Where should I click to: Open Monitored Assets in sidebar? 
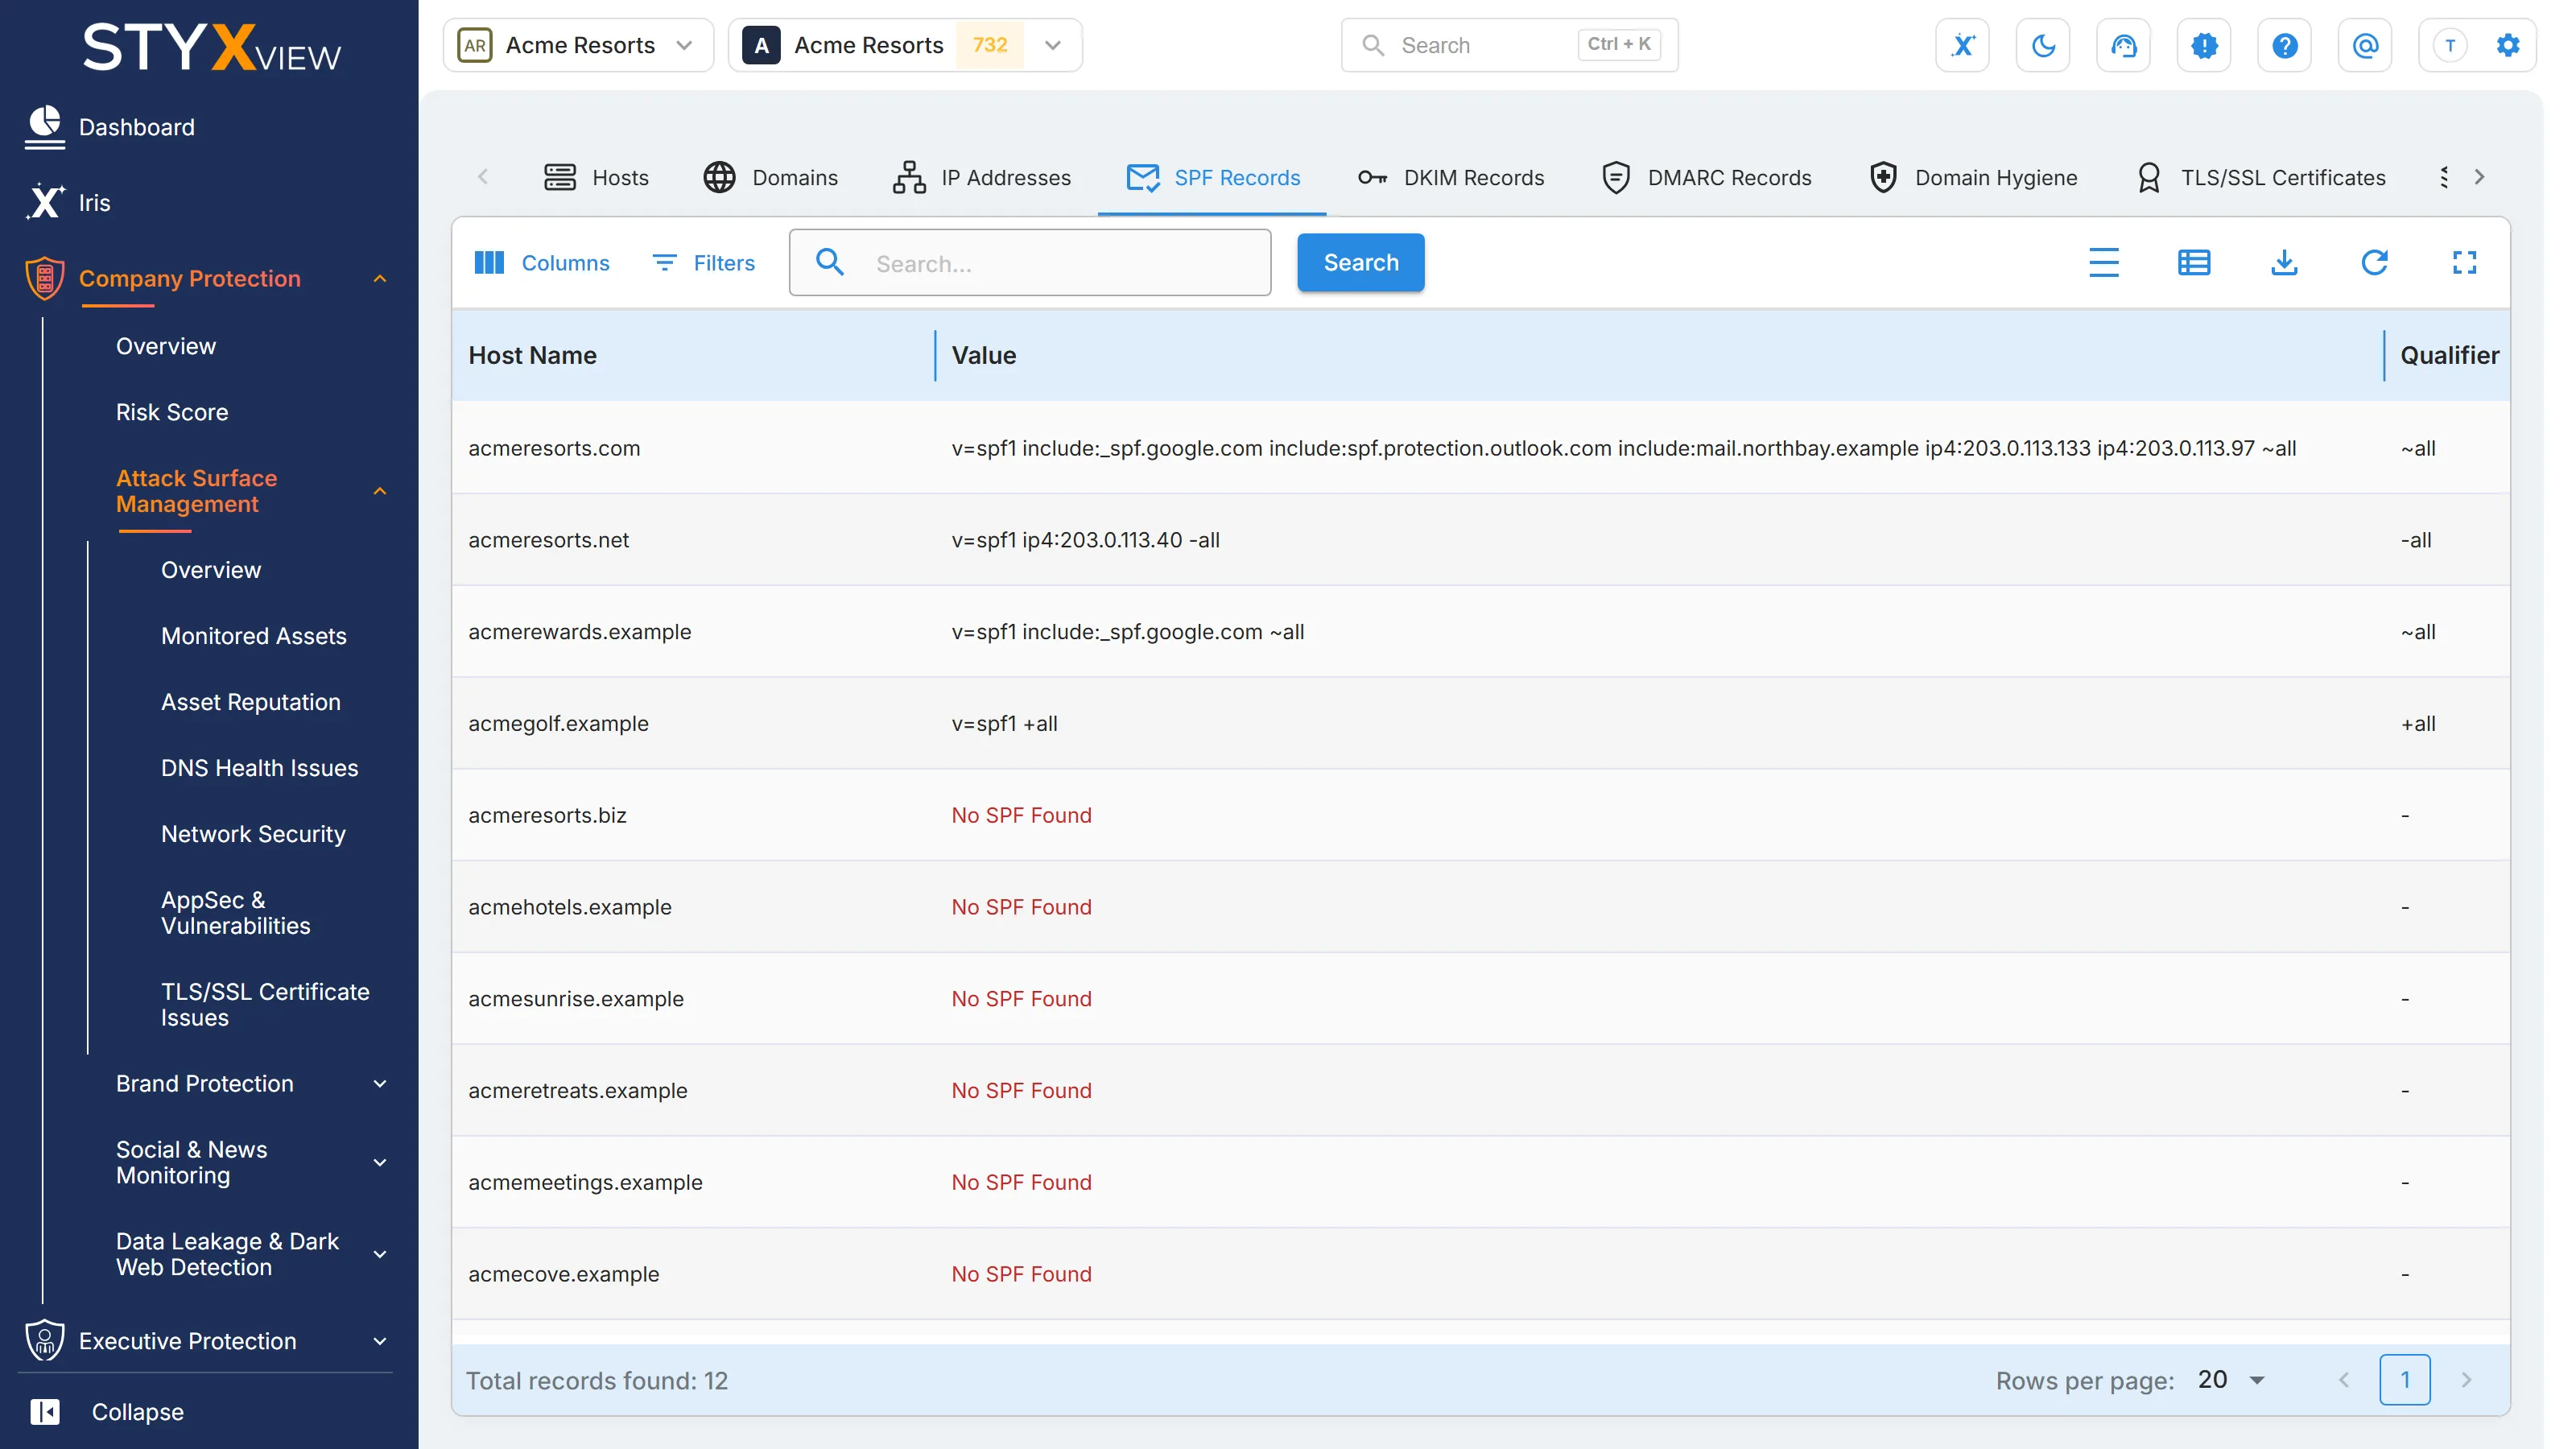point(254,636)
